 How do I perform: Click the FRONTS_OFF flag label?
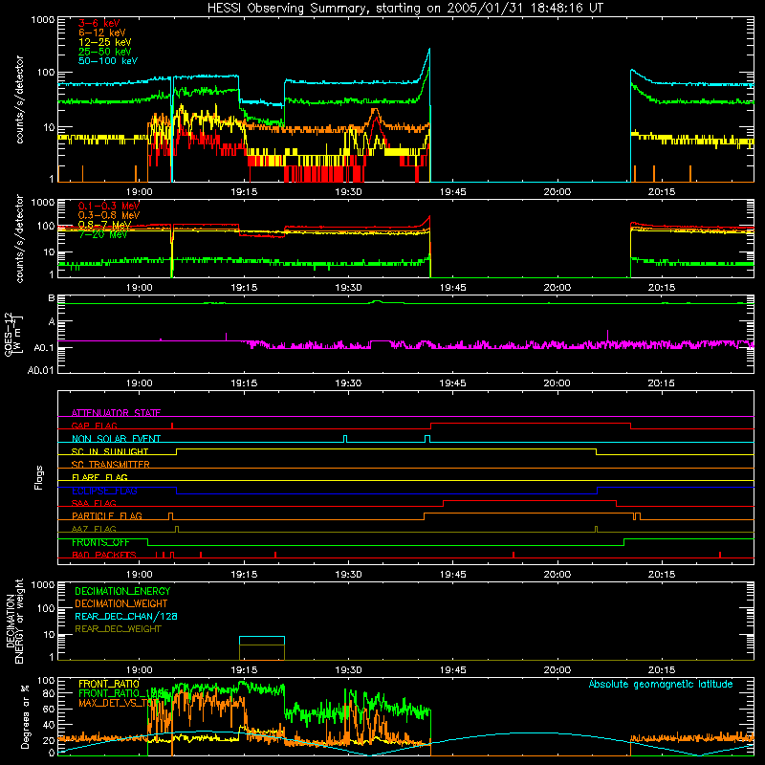click(x=100, y=542)
